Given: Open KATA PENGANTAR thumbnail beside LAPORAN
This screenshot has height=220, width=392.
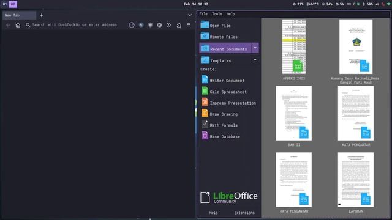Looking at the screenshot, I should [x=294, y=180].
